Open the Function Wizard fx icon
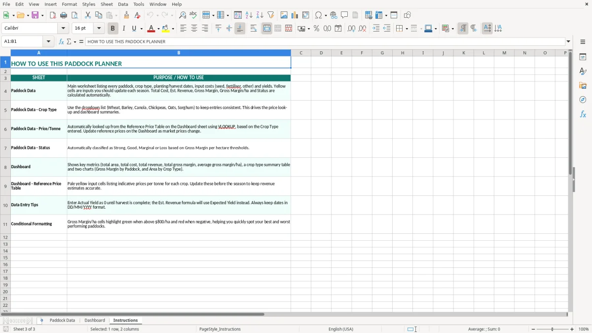Image resolution: width=592 pixels, height=333 pixels. pyautogui.click(x=61, y=42)
